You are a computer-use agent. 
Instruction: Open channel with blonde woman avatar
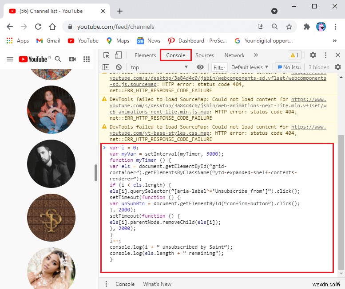[x=51, y=268]
